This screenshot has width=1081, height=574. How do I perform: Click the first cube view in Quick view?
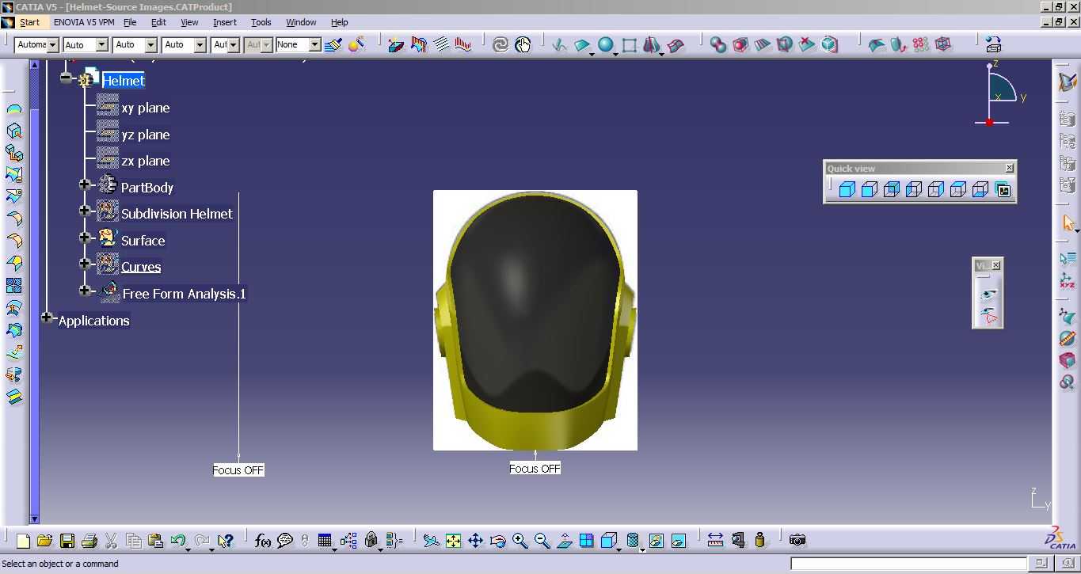pyautogui.click(x=847, y=190)
